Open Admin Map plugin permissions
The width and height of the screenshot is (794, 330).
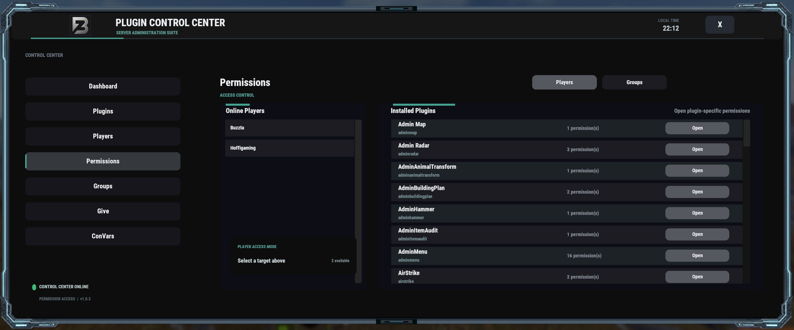697,128
